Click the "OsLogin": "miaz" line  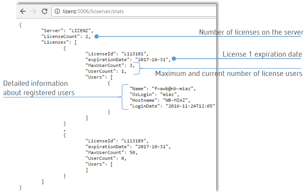tap(154, 94)
